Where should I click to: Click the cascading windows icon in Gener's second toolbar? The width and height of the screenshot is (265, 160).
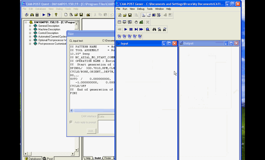[x=130, y=22]
